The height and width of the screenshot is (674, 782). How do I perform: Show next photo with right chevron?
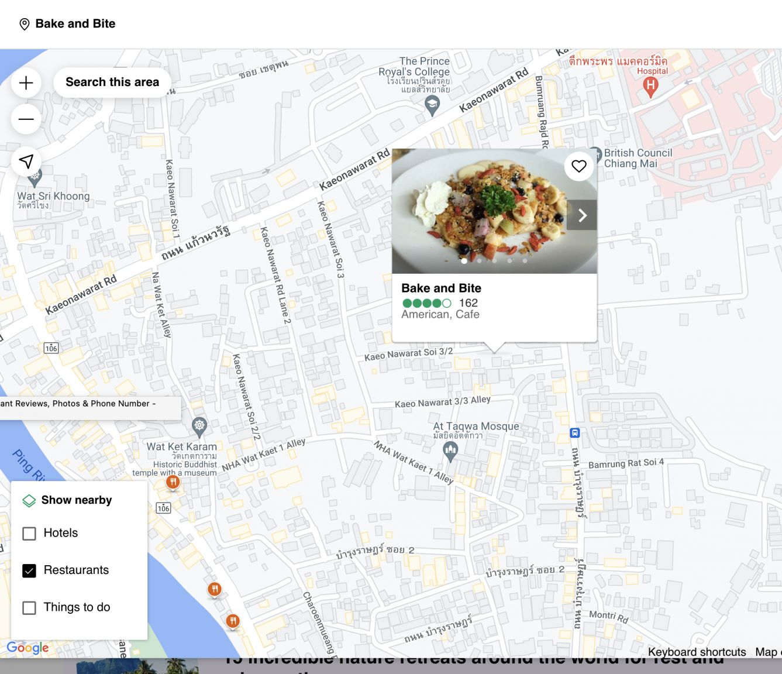coord(582,215)
